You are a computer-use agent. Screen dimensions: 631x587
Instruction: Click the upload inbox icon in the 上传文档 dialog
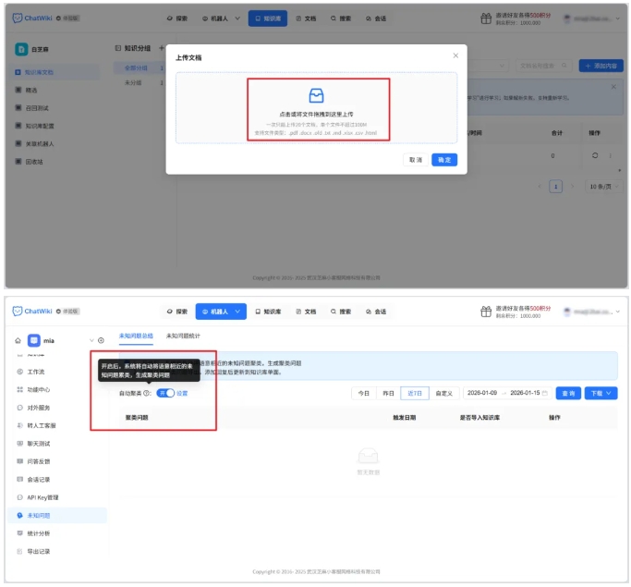tap(316, 96)
